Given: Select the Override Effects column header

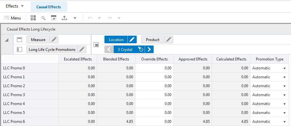Looking at the screenshot, I should (x=154, y=59).
